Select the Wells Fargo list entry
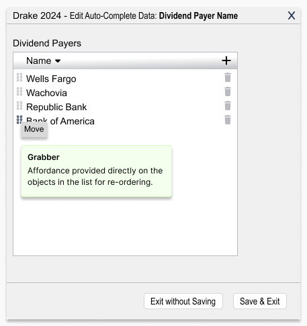Screen dimensions: 307x326 click(51, 79)
